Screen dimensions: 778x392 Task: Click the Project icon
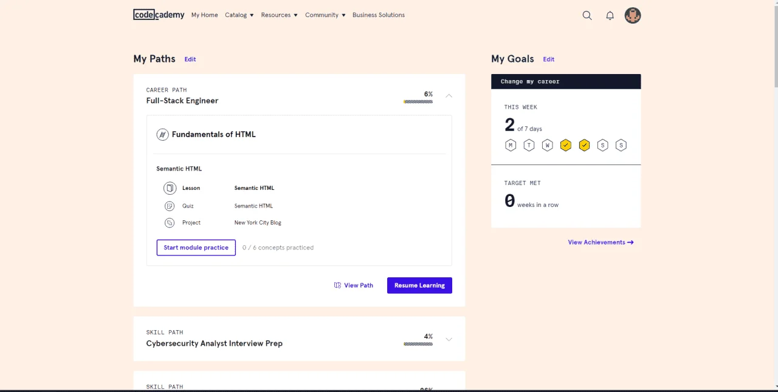tap(170, 223)
